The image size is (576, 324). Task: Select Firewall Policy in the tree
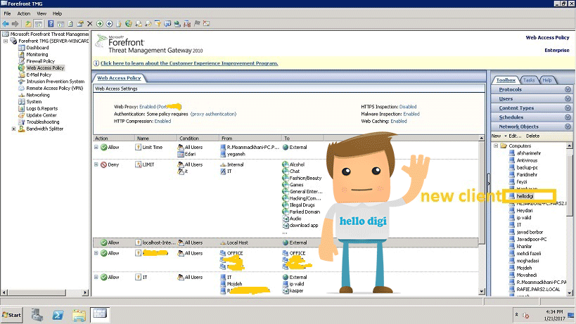coord(40,61)
